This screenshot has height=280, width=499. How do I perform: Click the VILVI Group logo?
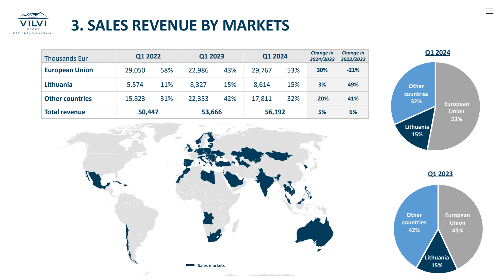33,23
